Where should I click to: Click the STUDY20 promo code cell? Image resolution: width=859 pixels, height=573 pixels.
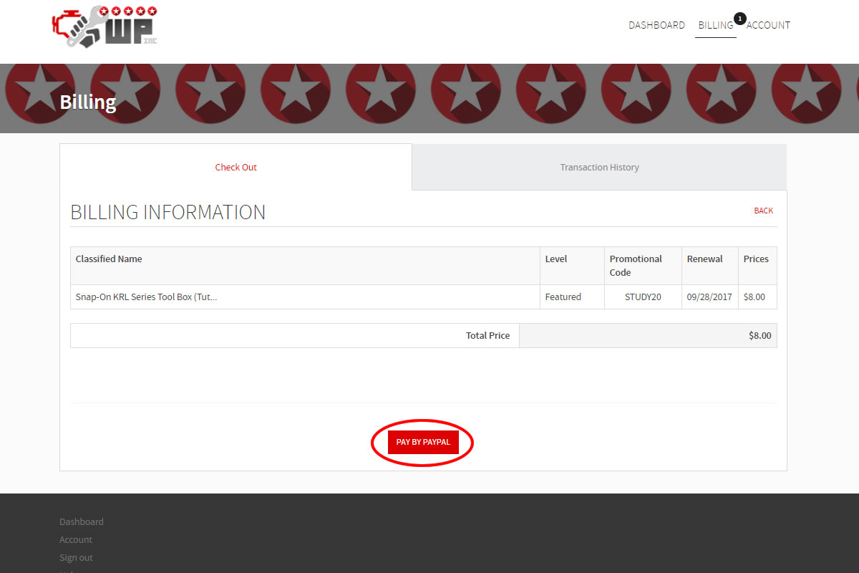[643, 297]
